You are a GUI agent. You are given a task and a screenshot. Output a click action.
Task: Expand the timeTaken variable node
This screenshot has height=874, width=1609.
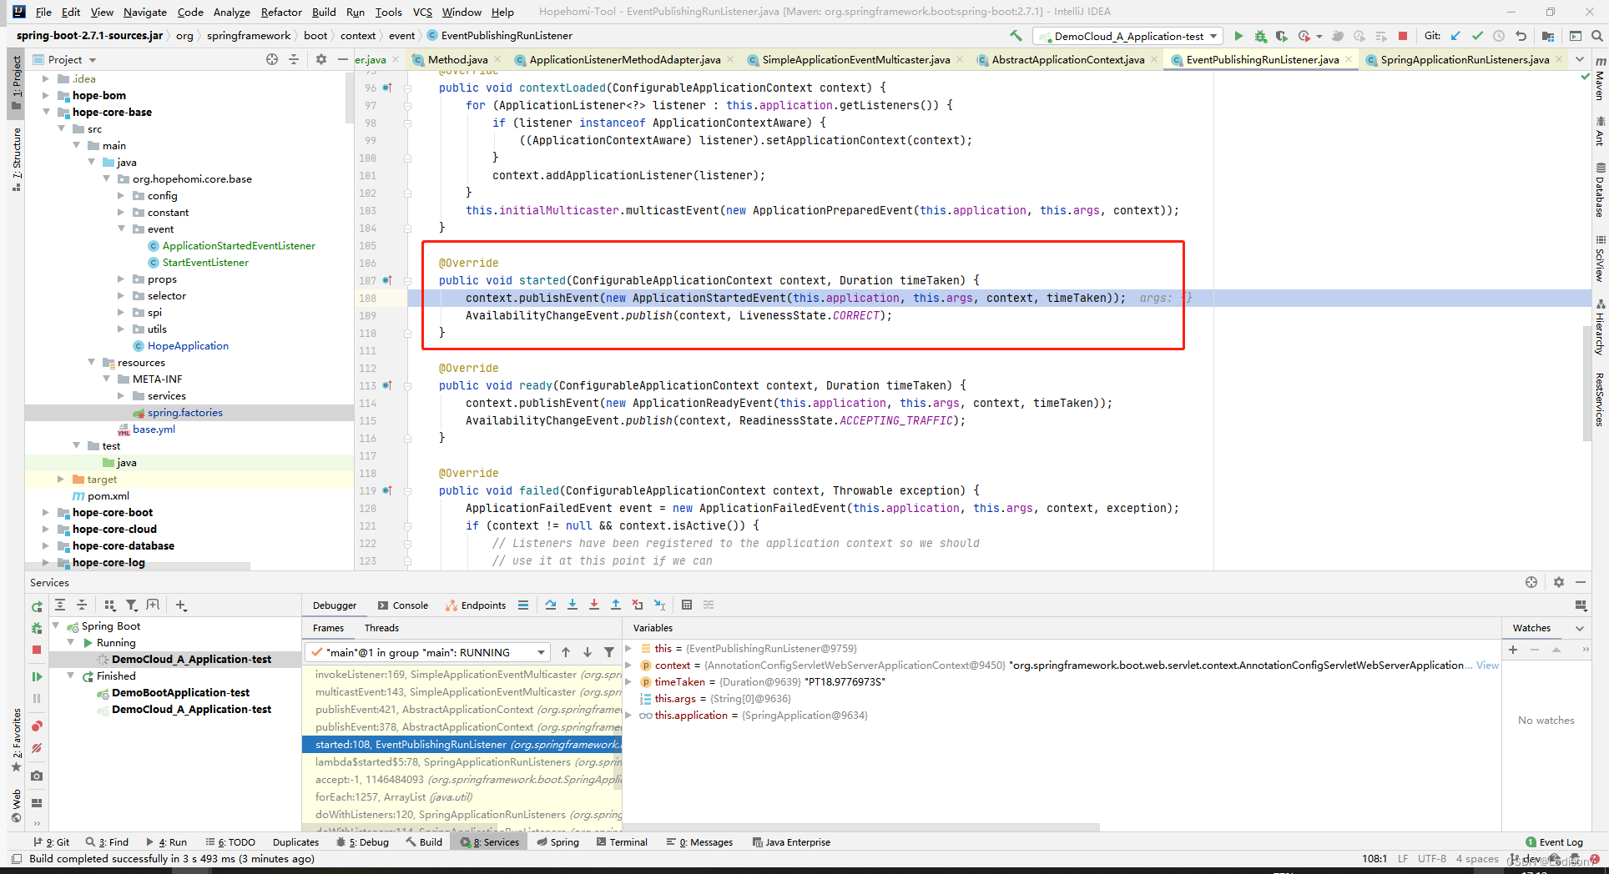(x=628, y=681)
